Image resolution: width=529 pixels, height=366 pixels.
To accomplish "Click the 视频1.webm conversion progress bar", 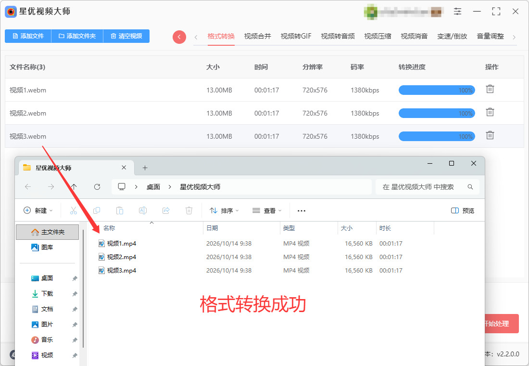I will click(437, 90).
